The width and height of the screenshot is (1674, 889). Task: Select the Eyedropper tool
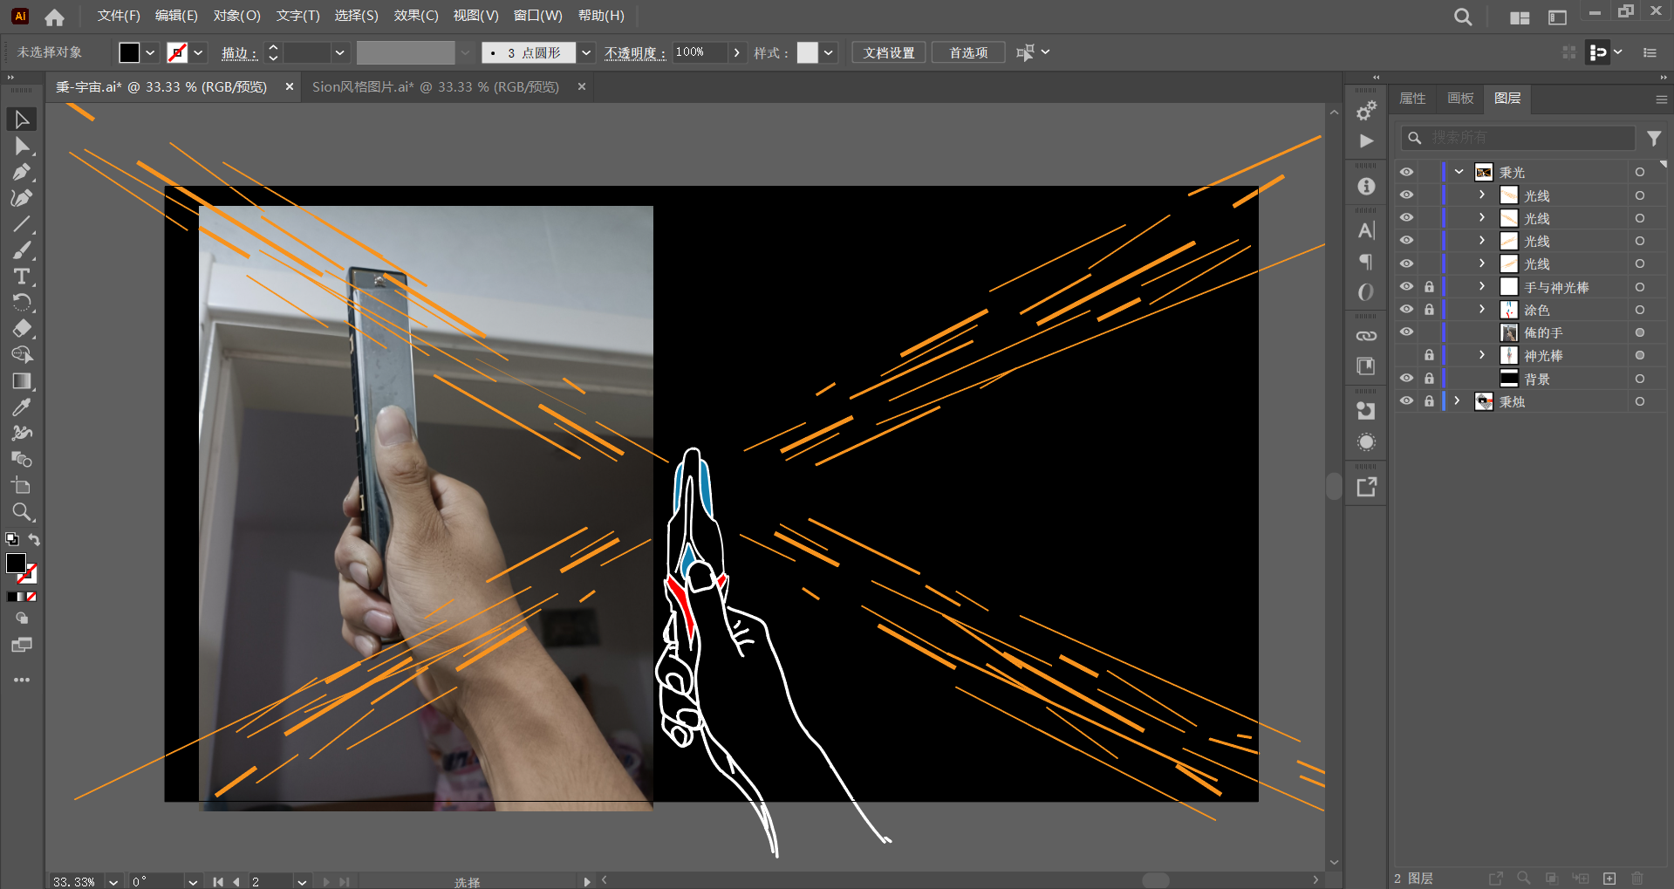[x=22, y=407]
